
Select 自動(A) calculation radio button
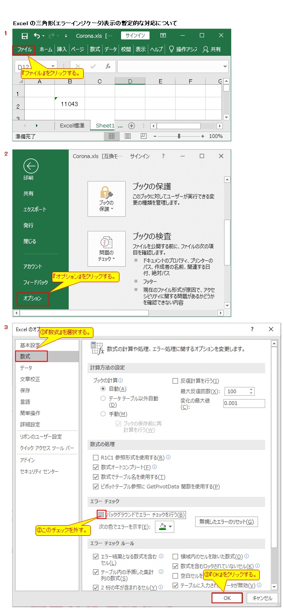tap(103, 389)
